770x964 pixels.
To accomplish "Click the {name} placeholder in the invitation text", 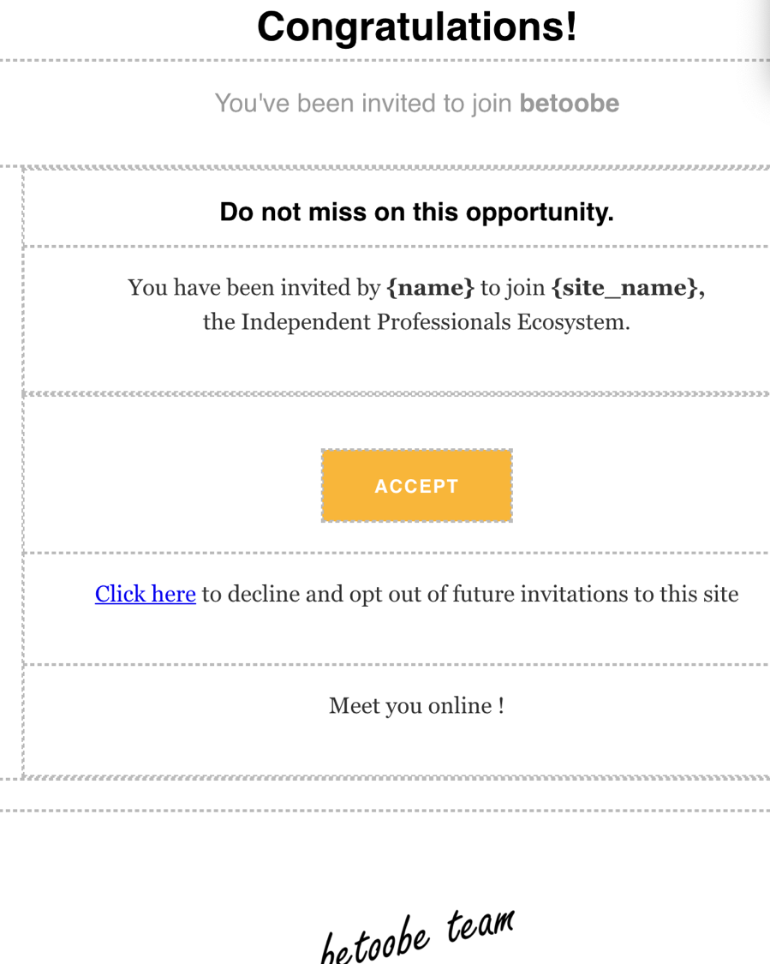I will (430, 288).
